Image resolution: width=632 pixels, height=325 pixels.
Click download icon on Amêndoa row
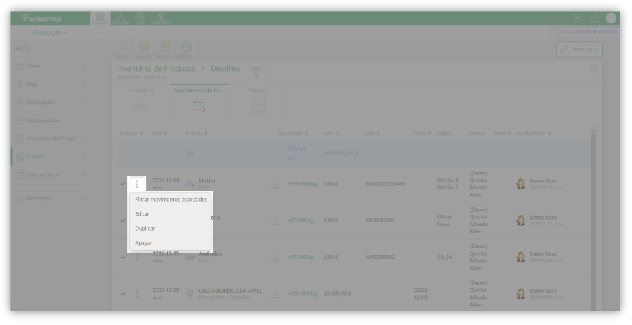[x=275, y=257]
